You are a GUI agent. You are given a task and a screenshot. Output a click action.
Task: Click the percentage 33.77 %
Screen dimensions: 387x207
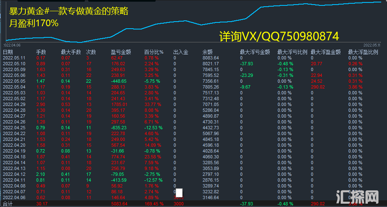[x=153, y=104]
